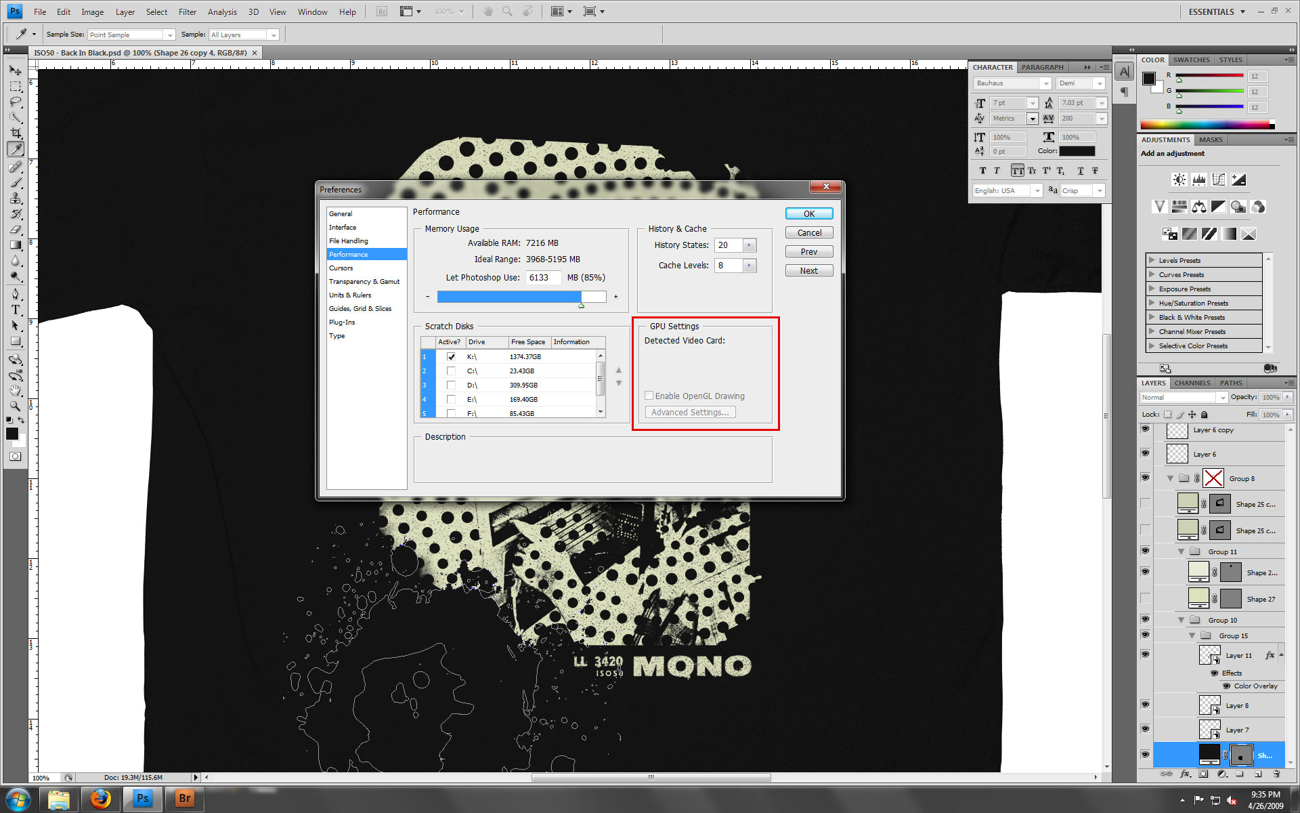This screenshot has width=1300, height=813.
Task: Open the History States dropdown arrow
Action: (x=749, y=245)
